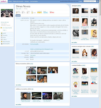
Task: Click the search magnifier icon
Action: (97, 1)
